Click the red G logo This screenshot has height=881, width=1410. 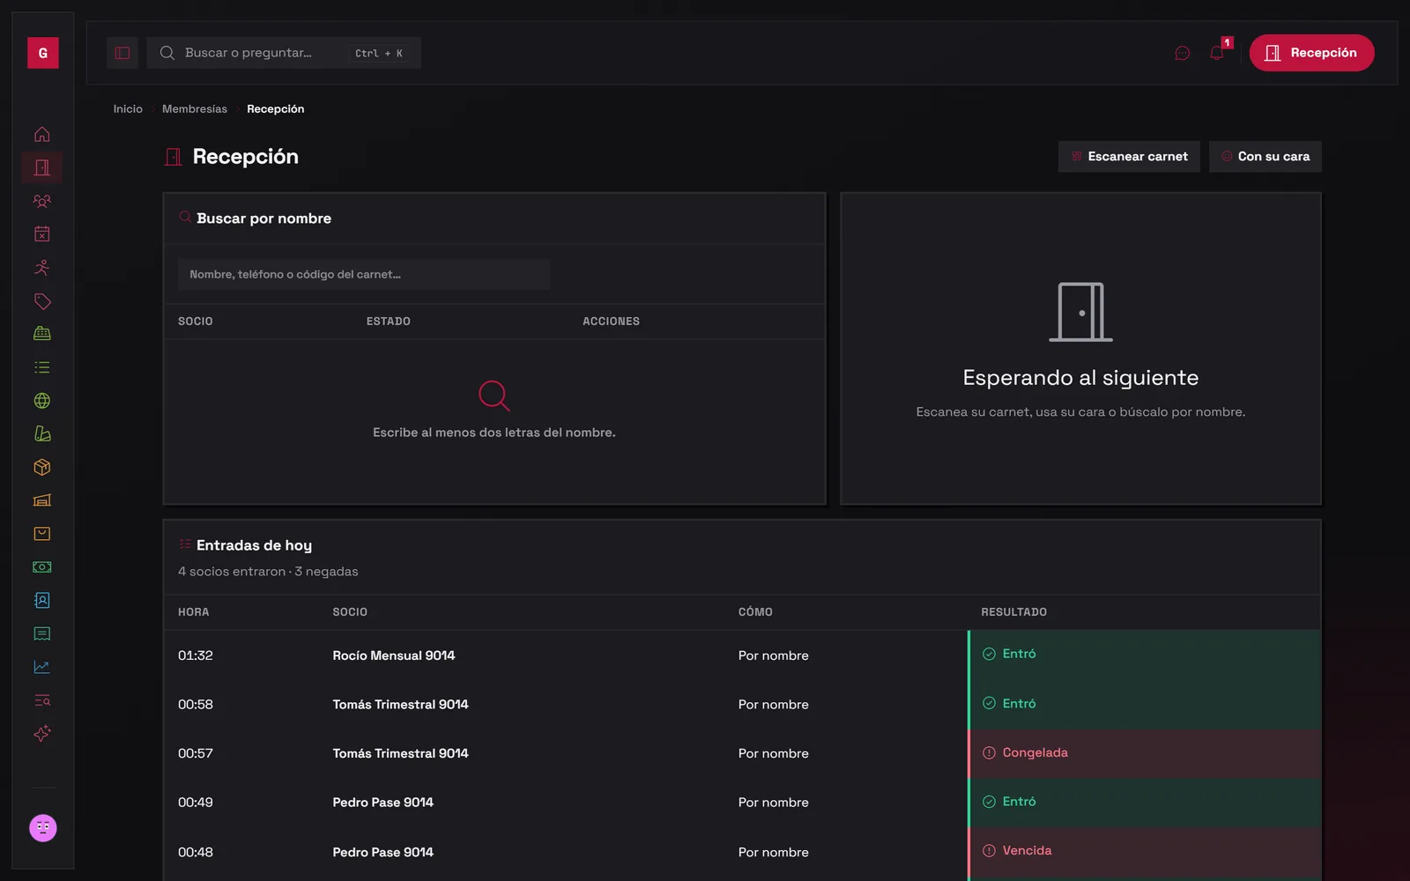point(42,53)
